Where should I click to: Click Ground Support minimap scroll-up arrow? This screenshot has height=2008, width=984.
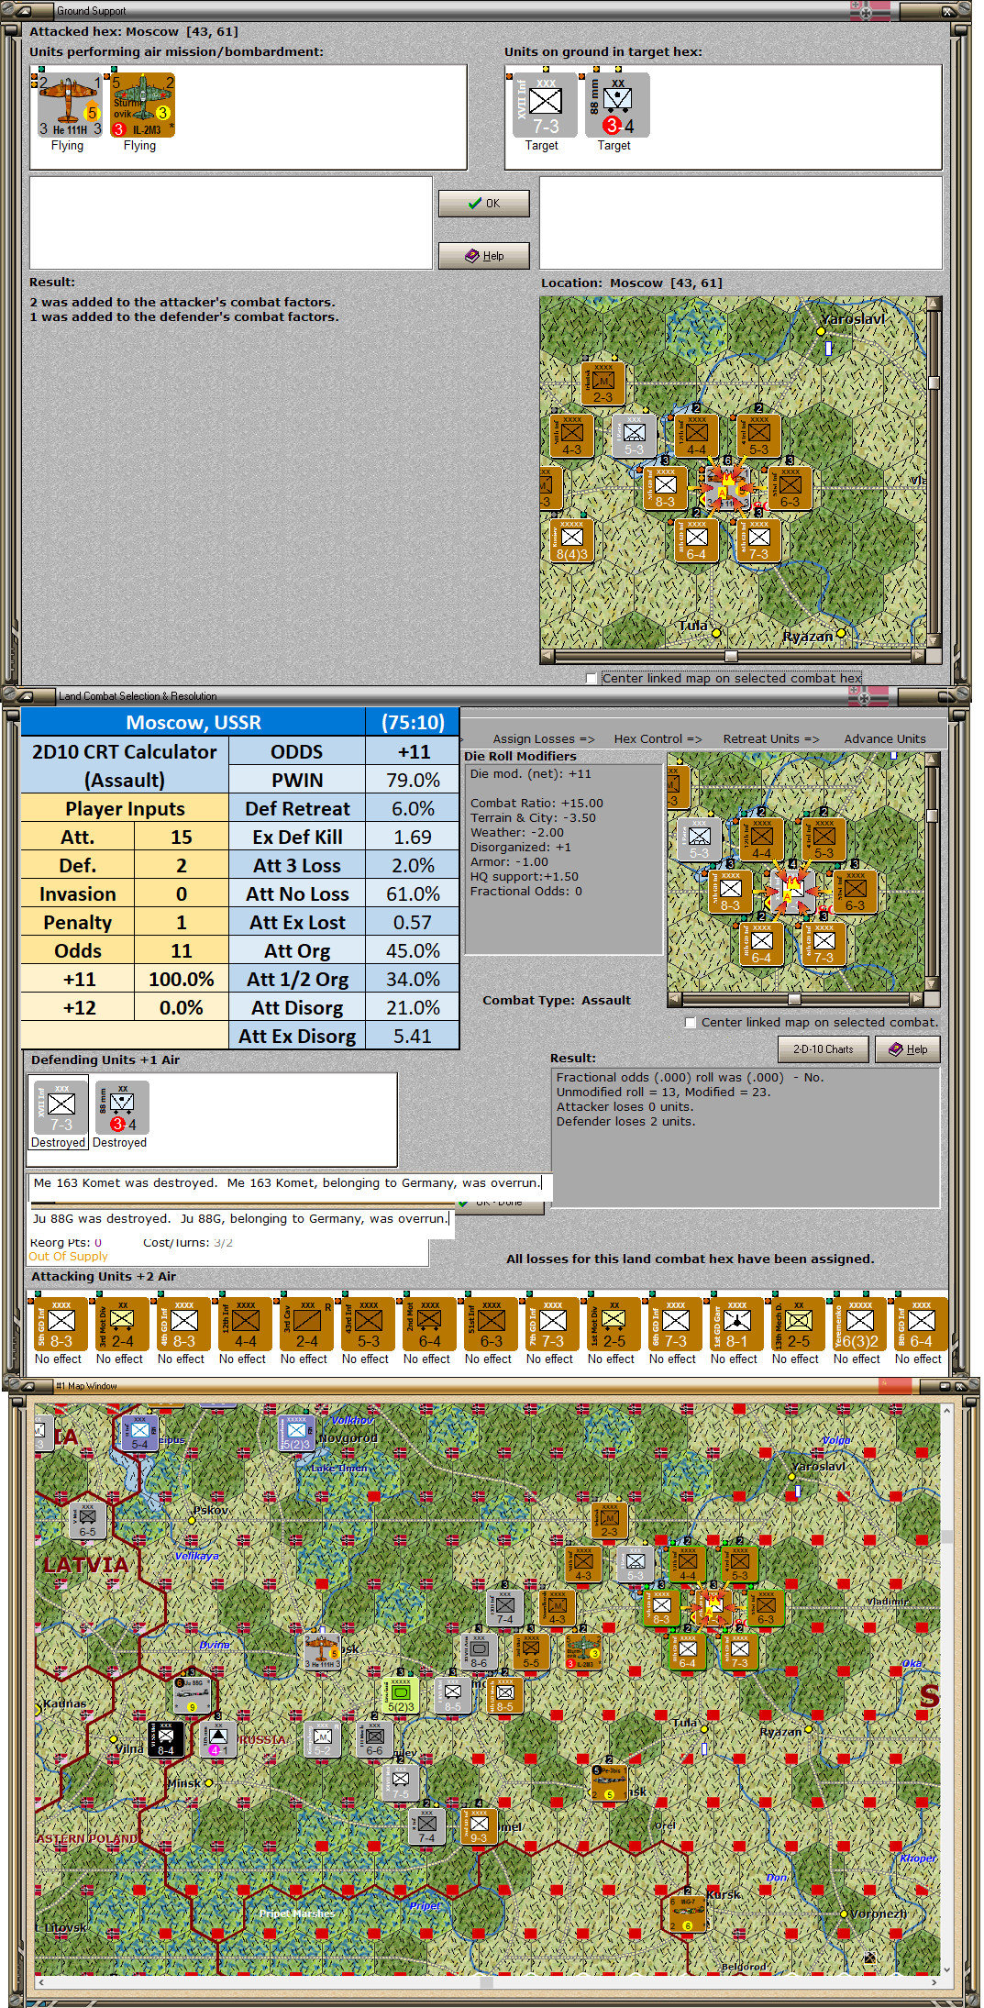[x=934, y=304]
